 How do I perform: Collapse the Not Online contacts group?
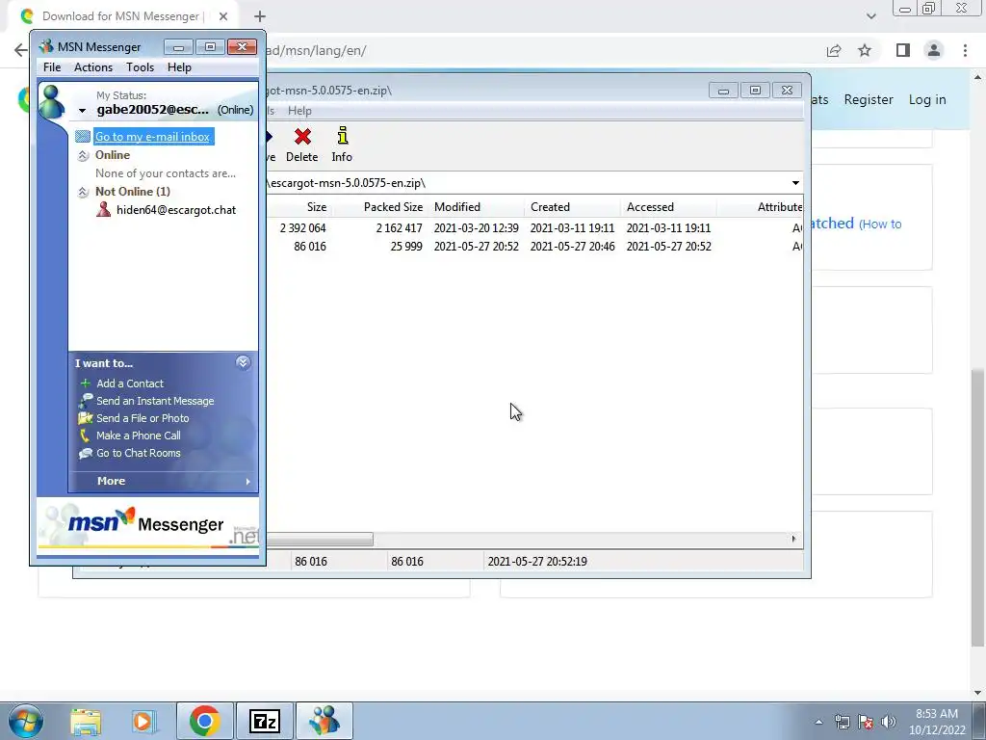pos(83,192)
